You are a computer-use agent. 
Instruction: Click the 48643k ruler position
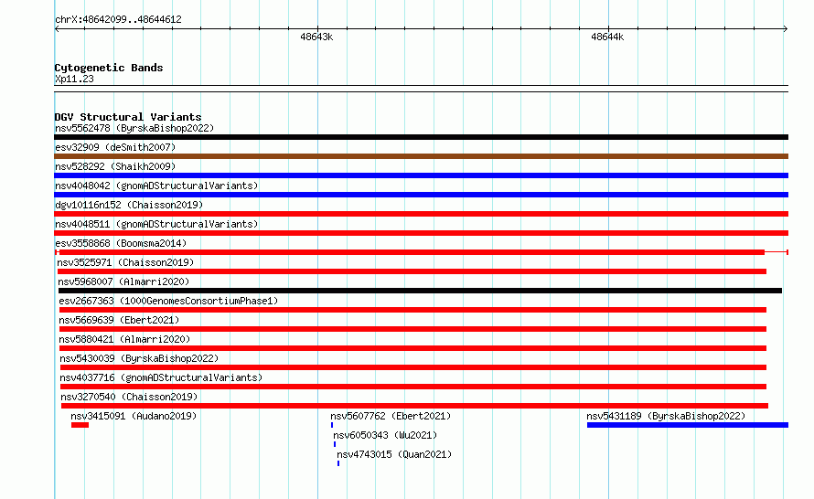[x=316, y=37]
